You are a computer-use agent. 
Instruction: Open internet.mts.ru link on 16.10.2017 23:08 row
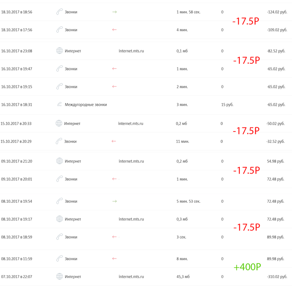click(x=131, y=51)
